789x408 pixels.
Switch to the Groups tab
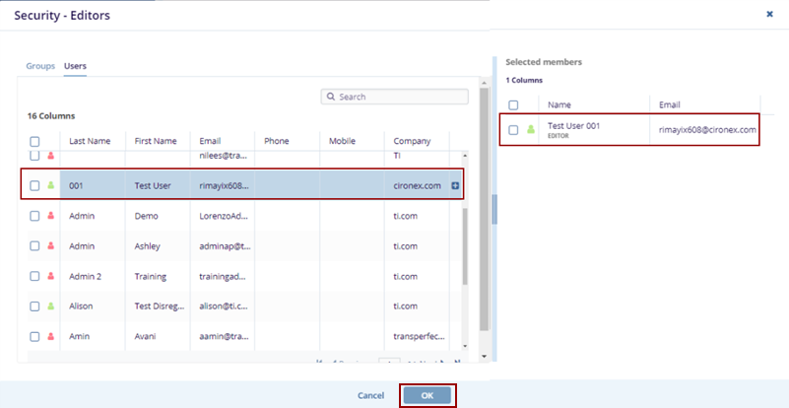pos(40,66)
